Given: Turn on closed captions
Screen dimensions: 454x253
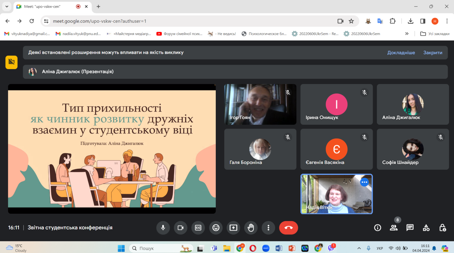Looking at the screenshot, I should 198,228.
